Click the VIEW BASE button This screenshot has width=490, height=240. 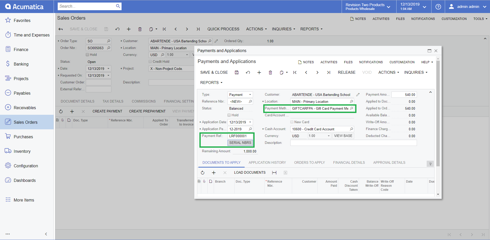[x=343, y=136]
